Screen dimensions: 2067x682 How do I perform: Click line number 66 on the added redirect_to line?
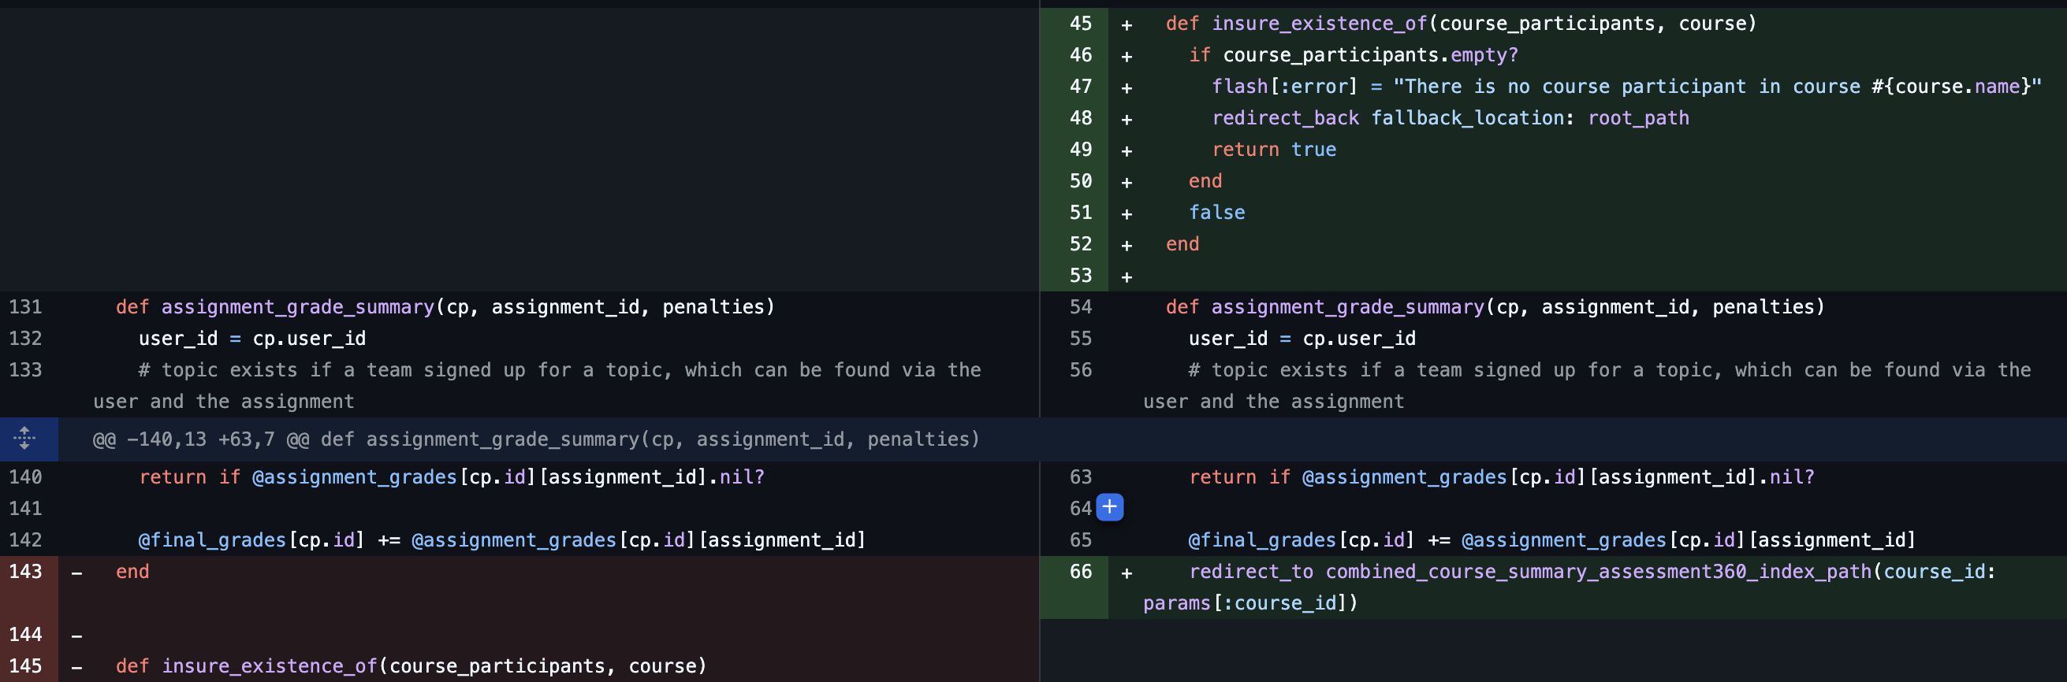coord(1080,572)
